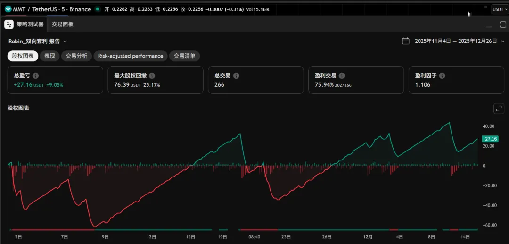Click the 27.16 equity value label
This screenshot has height=244, width=509.
(x=491, y=139)
